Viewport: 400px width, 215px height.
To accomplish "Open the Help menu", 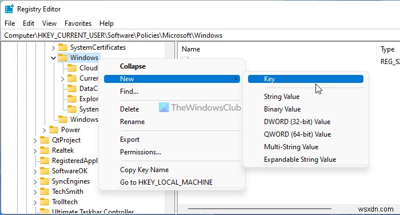I will pos(106,23).
